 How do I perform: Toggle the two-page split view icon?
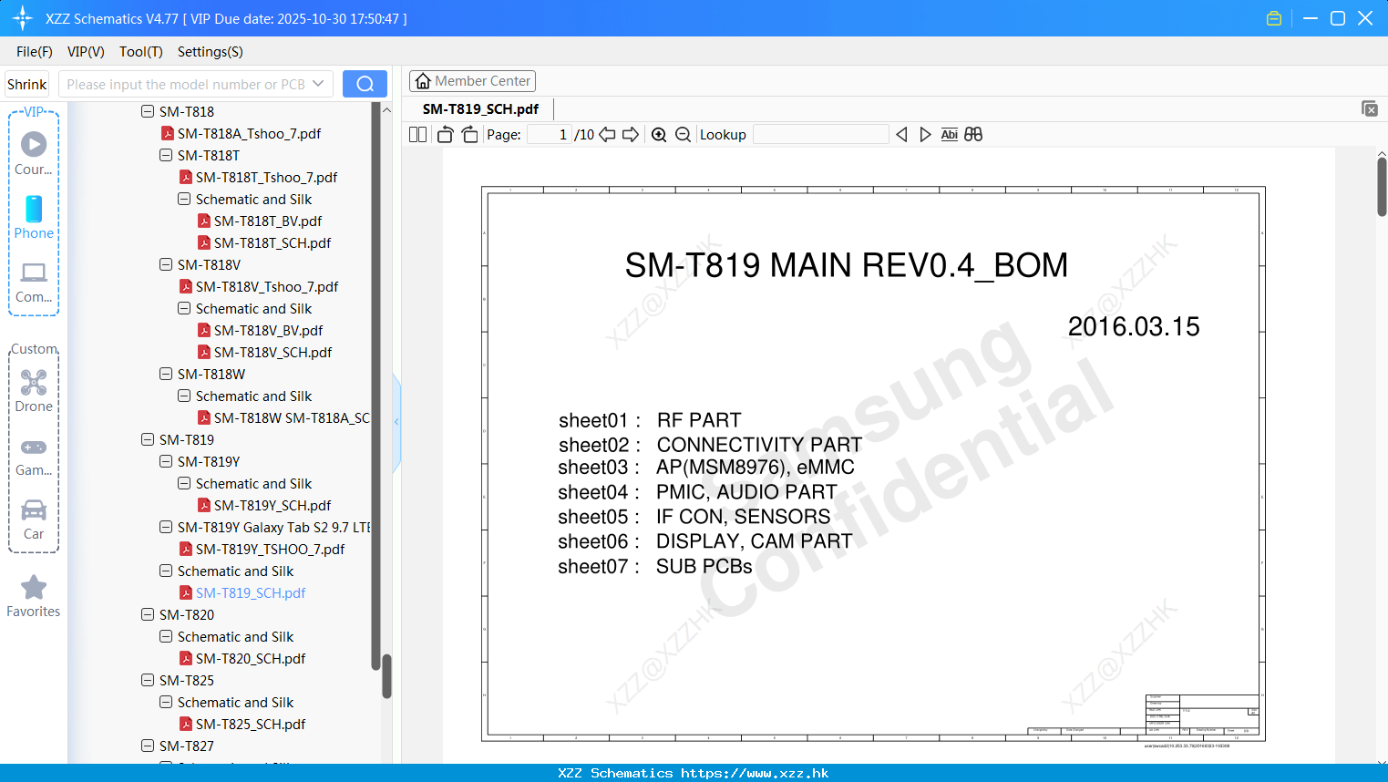[417, 134]
